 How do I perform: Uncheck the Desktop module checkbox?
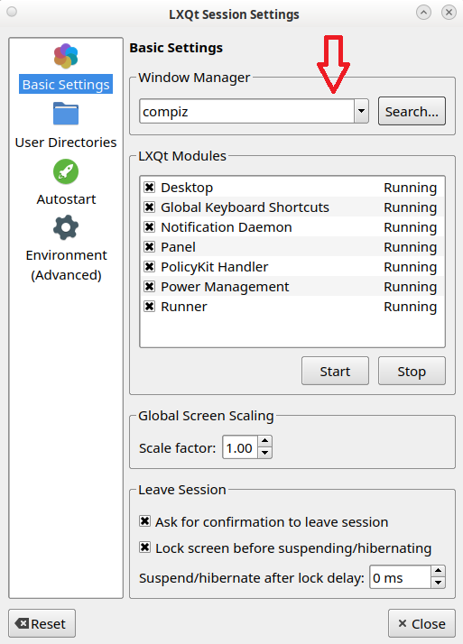[x=149, y=188]
